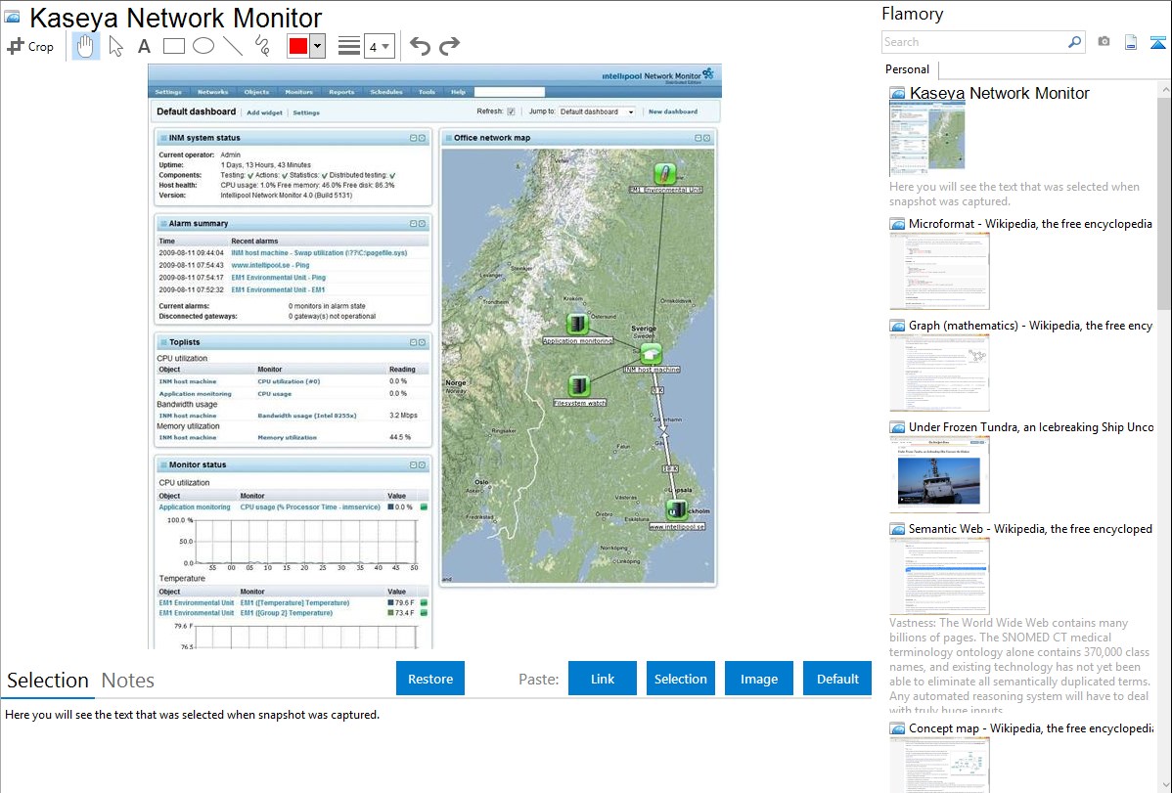
Task: Redo the last undone action
Action: (449, 46)
